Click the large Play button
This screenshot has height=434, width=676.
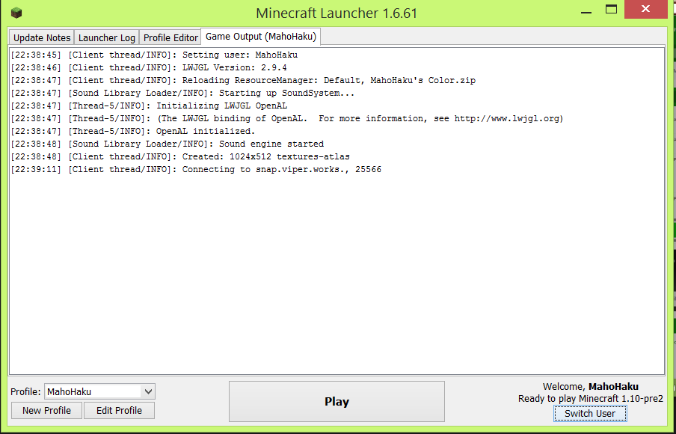click(337, 402)
